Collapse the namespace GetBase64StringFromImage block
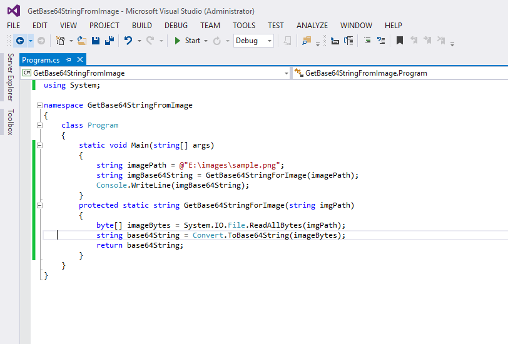The image size is (508, 344). (40, 105)
